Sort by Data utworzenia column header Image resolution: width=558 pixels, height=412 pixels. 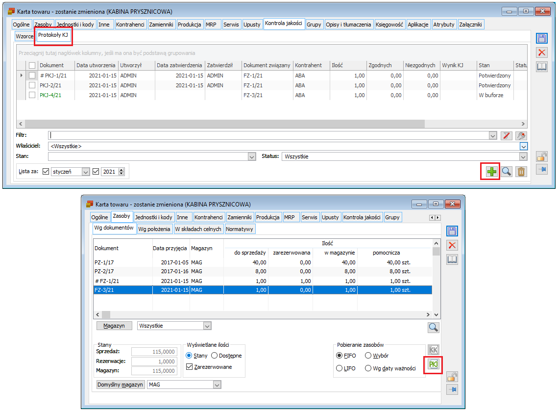point(96,66)
